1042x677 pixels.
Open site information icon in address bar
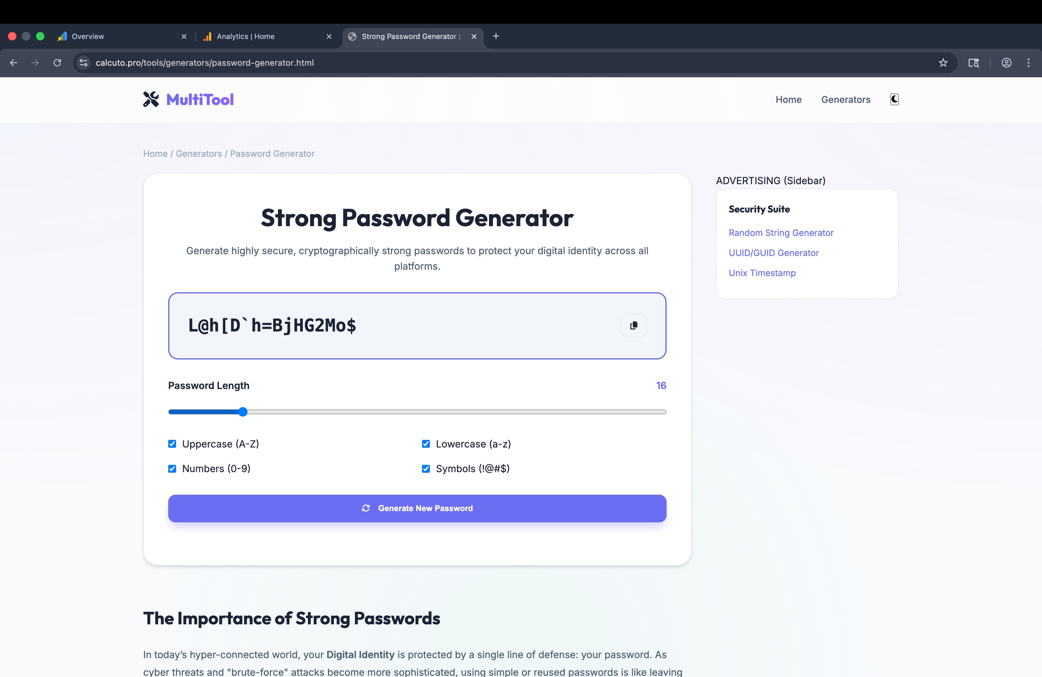tap(83, 62)
